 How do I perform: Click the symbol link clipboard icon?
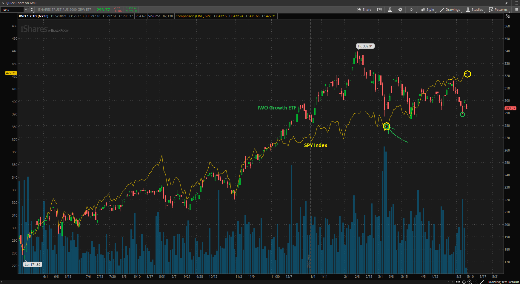(32, 10)
